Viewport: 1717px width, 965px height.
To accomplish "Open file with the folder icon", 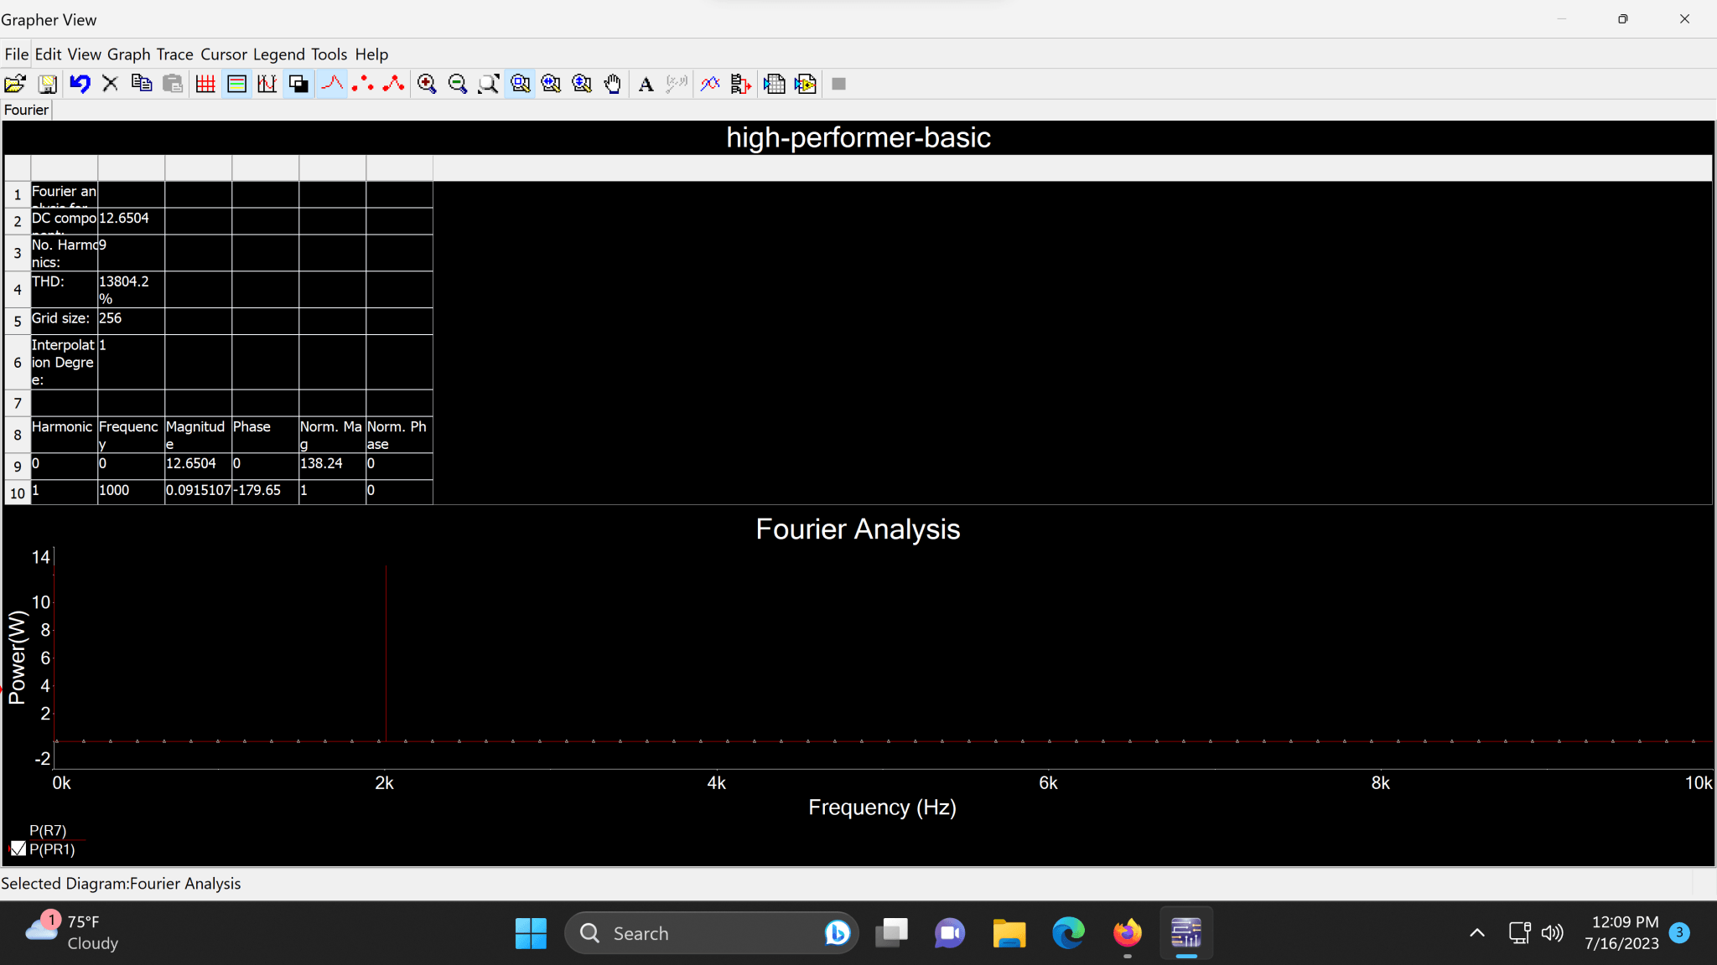I will pos(15,84).
